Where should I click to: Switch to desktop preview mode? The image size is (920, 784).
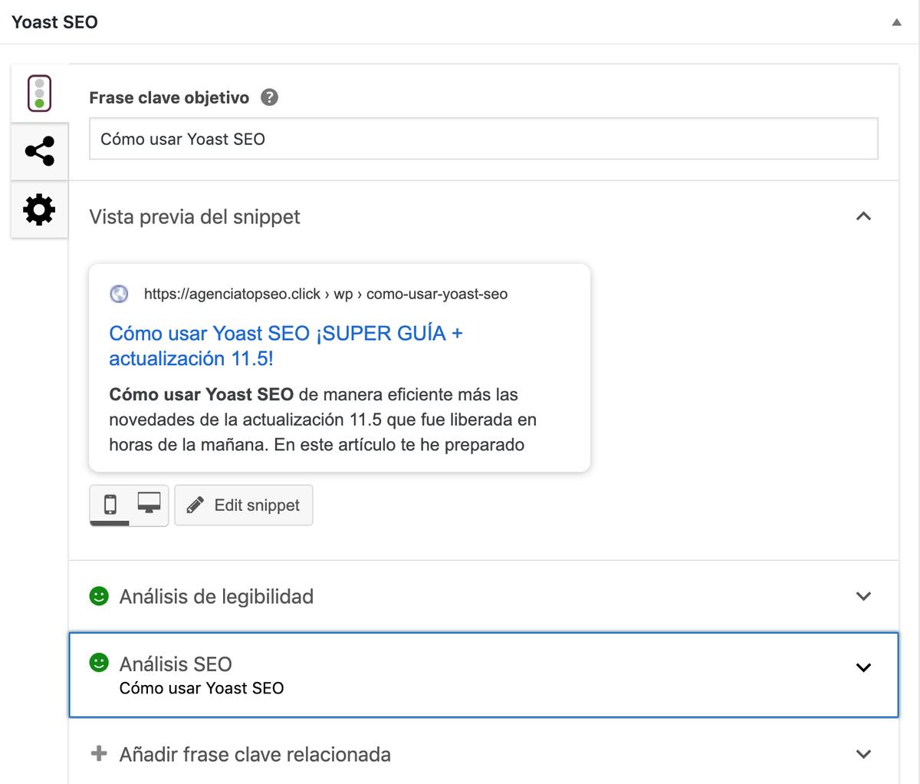[149, 503]
